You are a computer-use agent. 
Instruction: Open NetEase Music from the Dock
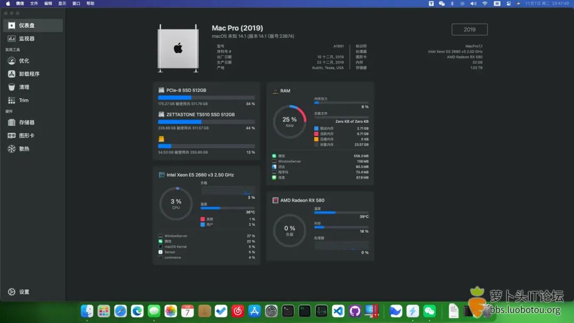point(238,311)
